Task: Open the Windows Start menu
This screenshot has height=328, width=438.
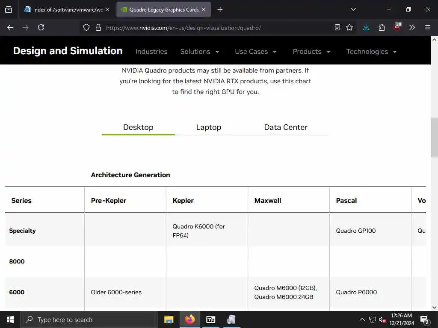Action: (x=10, y=319)
